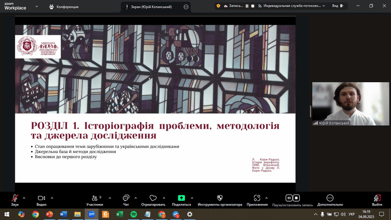Open the streaming service dropdown at top

[x=323, y=6]
